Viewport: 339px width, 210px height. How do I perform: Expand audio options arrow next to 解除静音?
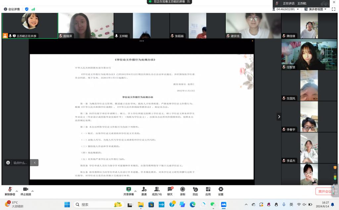pyautogui.click(x=17, y=191)
